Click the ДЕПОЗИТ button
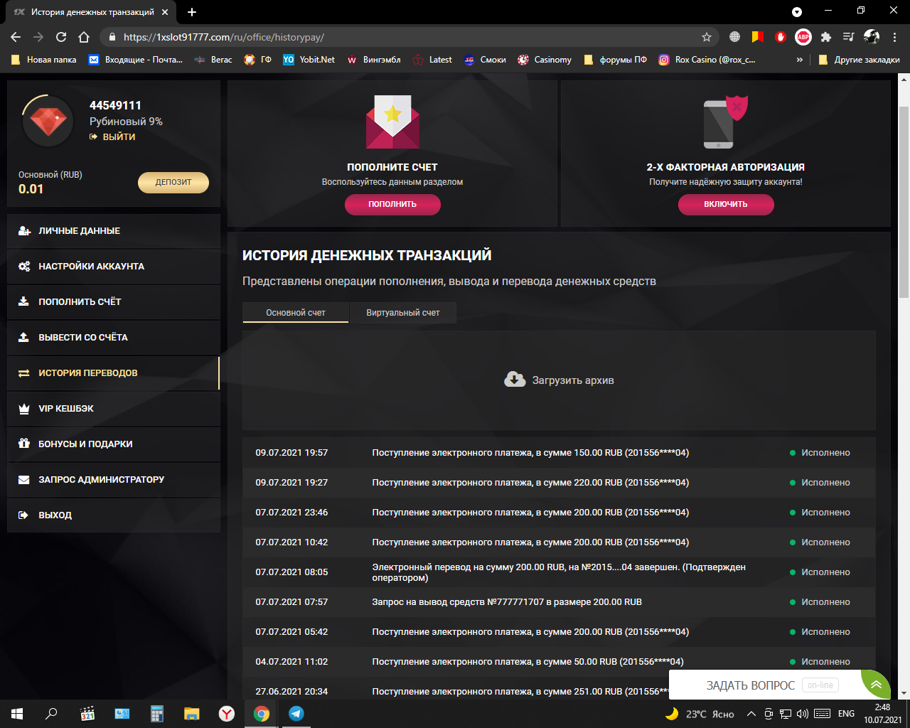The width and height of the screenshot is (910, 728). (x=173, y=182)
